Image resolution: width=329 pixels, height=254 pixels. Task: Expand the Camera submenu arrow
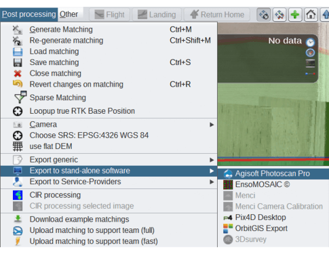pyautogui.click(x=212, y=125)
